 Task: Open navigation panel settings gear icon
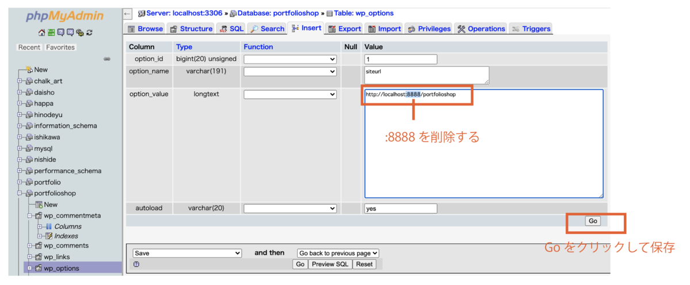click(79, 33)
